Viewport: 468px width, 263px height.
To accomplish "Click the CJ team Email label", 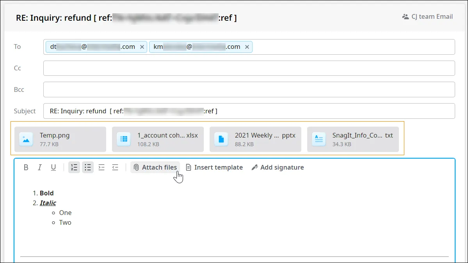I will [432, 17].
